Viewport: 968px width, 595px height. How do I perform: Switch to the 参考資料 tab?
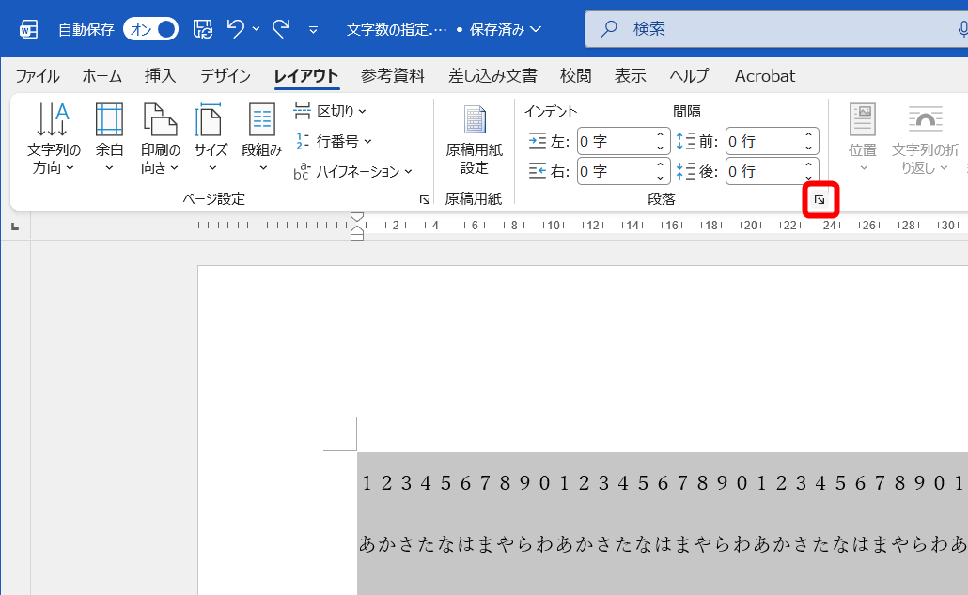pyautogui.click(x=393, y=76)
